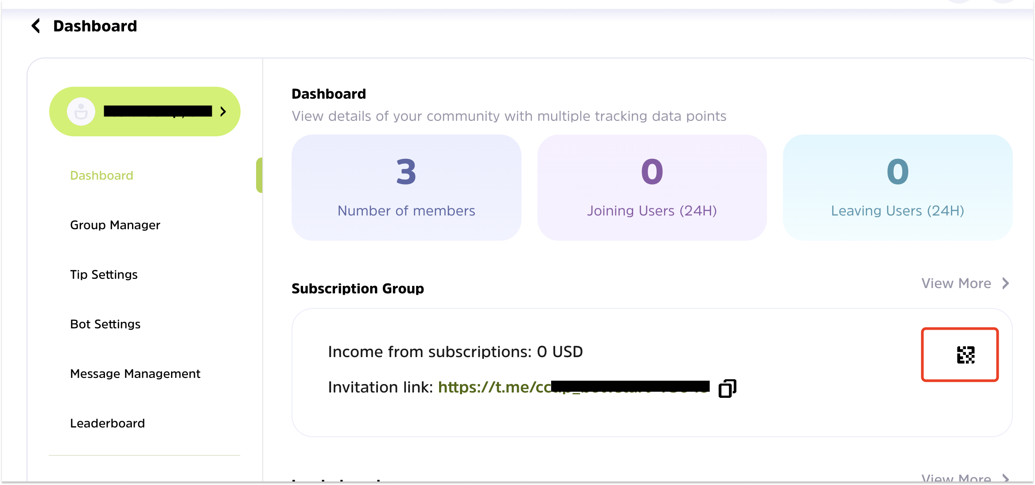Click the Leaving Users (24H) card
Screen dimensions: 1035x485
[x=897, y=188]
